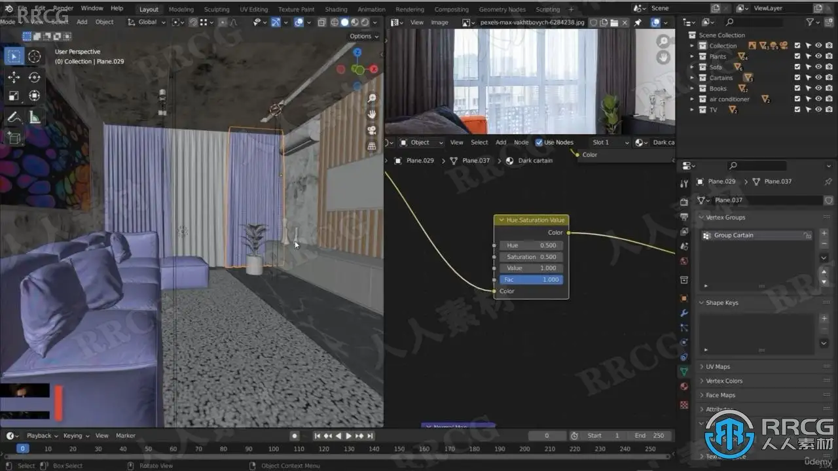
Task: Open the World properties tab
Action: coord(684,261)
